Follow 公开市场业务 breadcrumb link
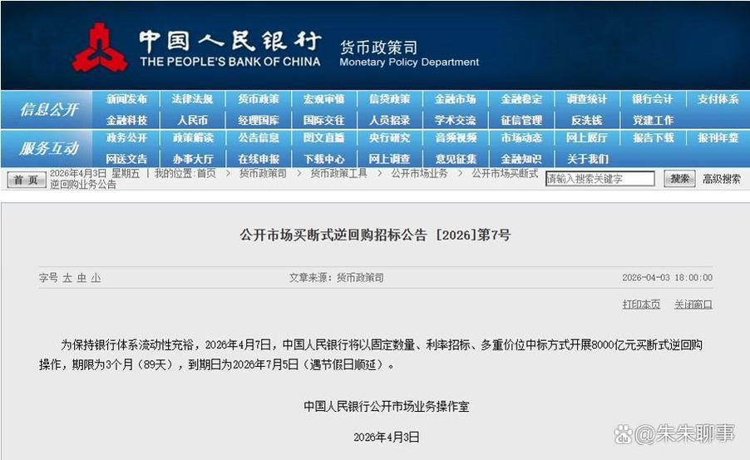 coord(419,173)
